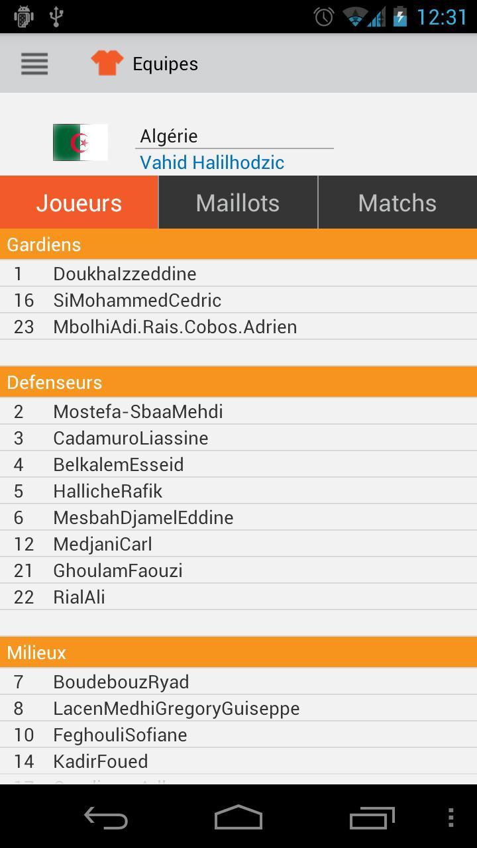Tap the battery charging status icon
477x848 pixels.
click(x=400, y=17)
